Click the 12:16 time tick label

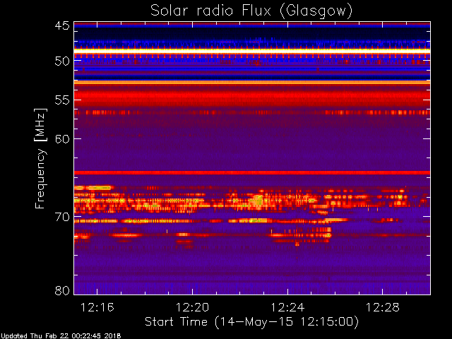pos(97,308)
